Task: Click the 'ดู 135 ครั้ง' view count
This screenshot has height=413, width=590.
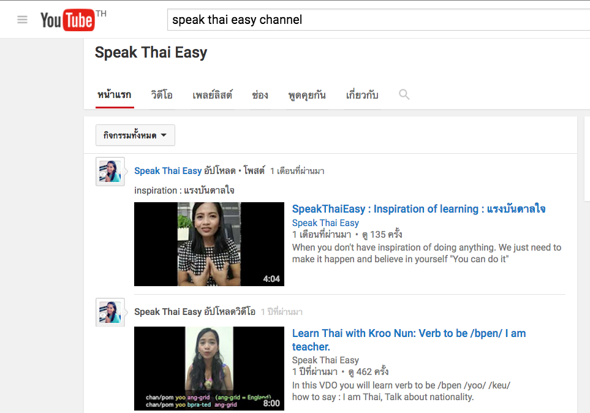Action: coord(382,235)
